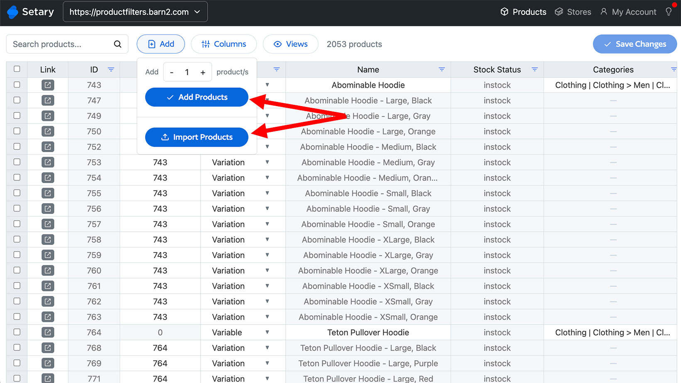Open My Account menu
681x383 pixels.
[628, 12]
